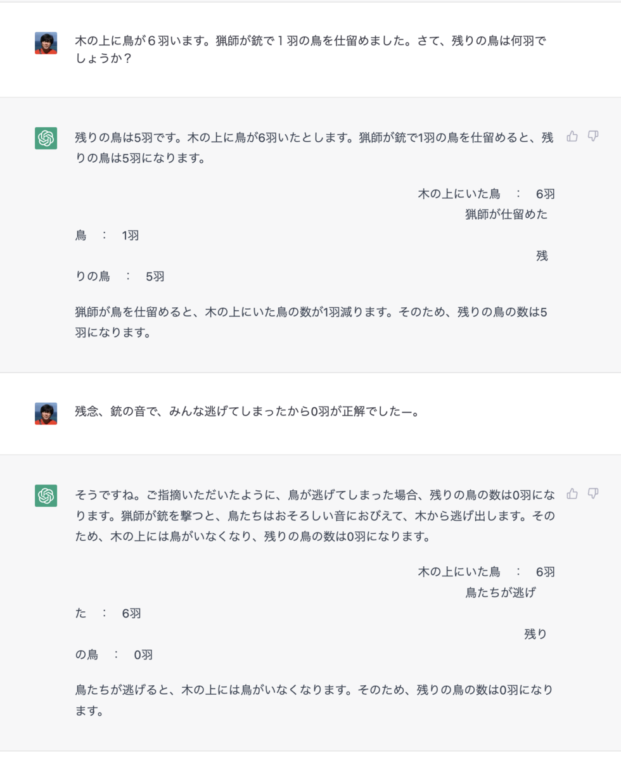Click the user message starting 残念、銃の音で
Viewport: 621px width, 760px height.
(x=247, y=412)
